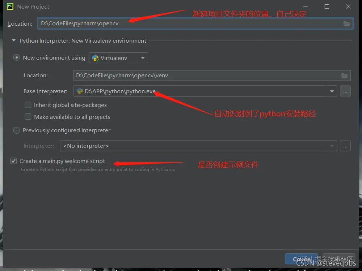Click the folder icon in virtualenv Location field
This screenshot has width=362, height=271.
click(345, 76)
